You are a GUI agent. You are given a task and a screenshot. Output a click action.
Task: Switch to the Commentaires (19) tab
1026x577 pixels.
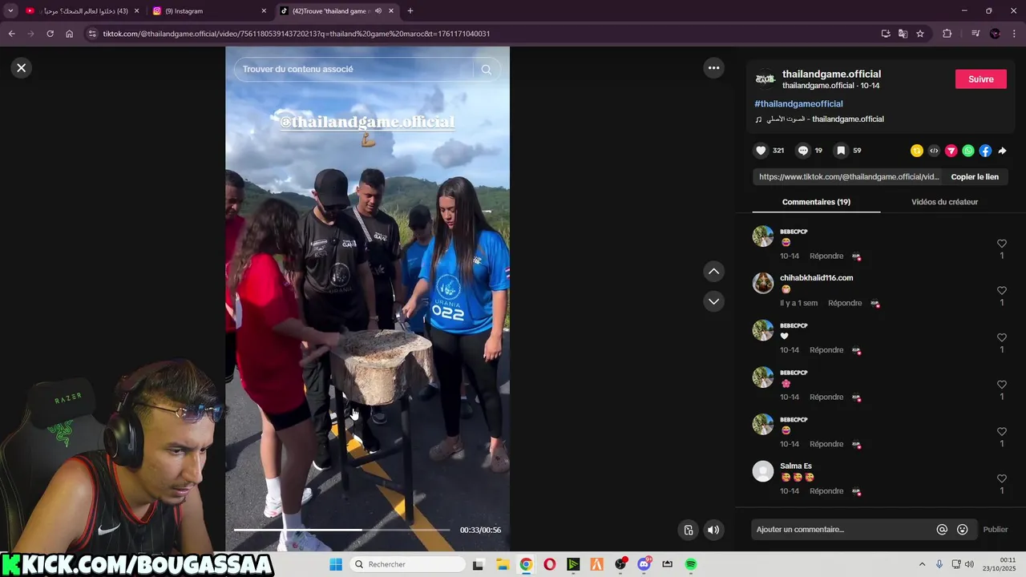[x=816, y=202]
